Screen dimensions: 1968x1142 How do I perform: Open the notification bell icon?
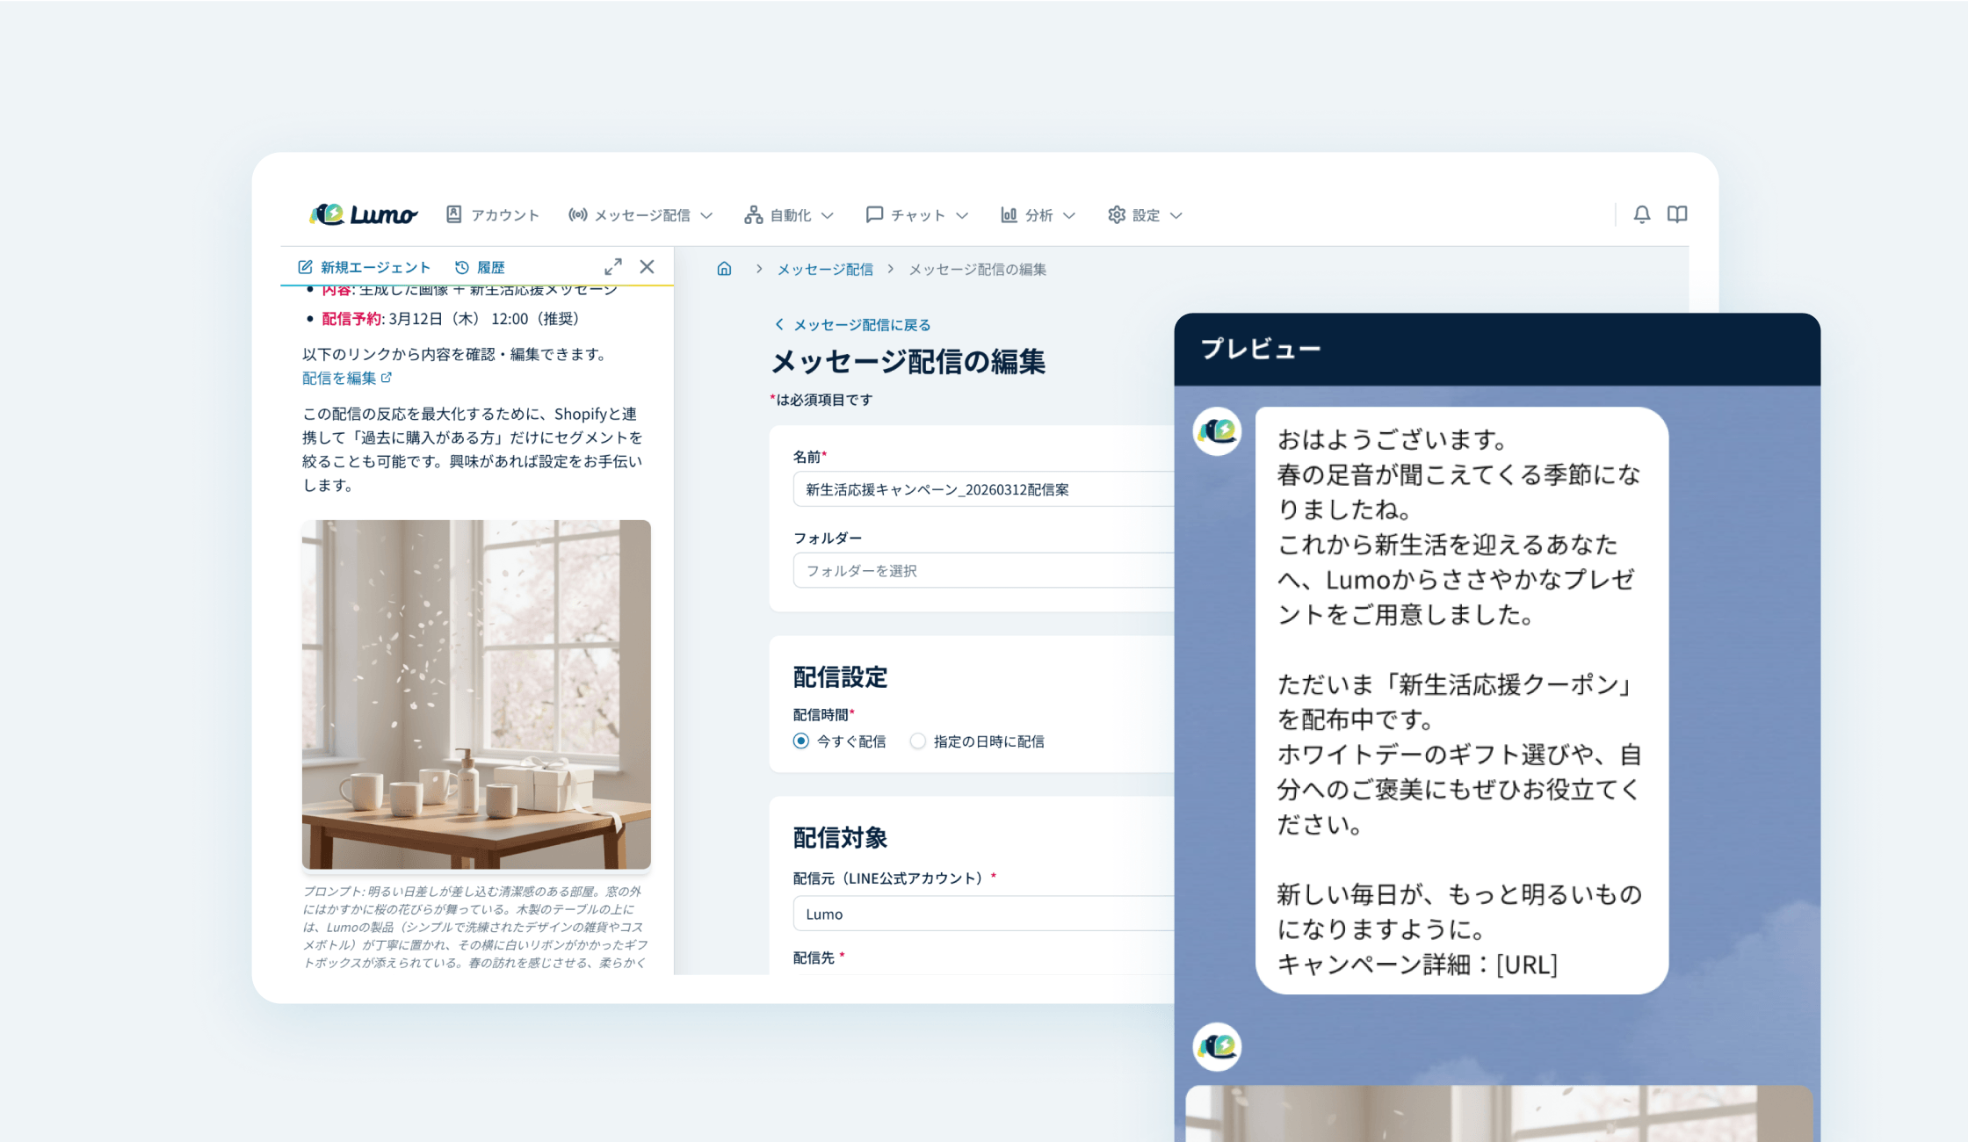pyautogui.click(x=1641, y=214)
